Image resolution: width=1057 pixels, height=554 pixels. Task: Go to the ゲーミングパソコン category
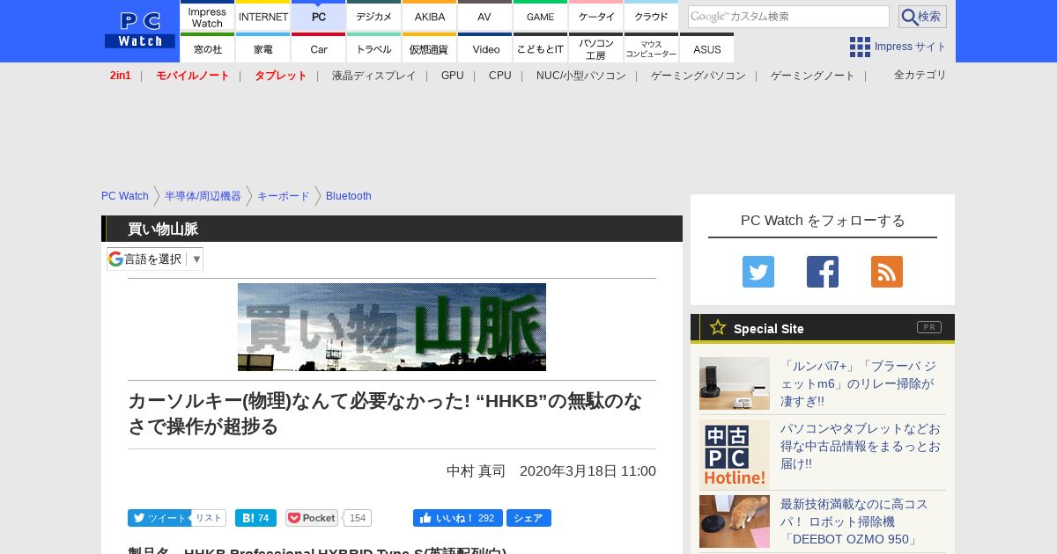[x=699, y=76]
